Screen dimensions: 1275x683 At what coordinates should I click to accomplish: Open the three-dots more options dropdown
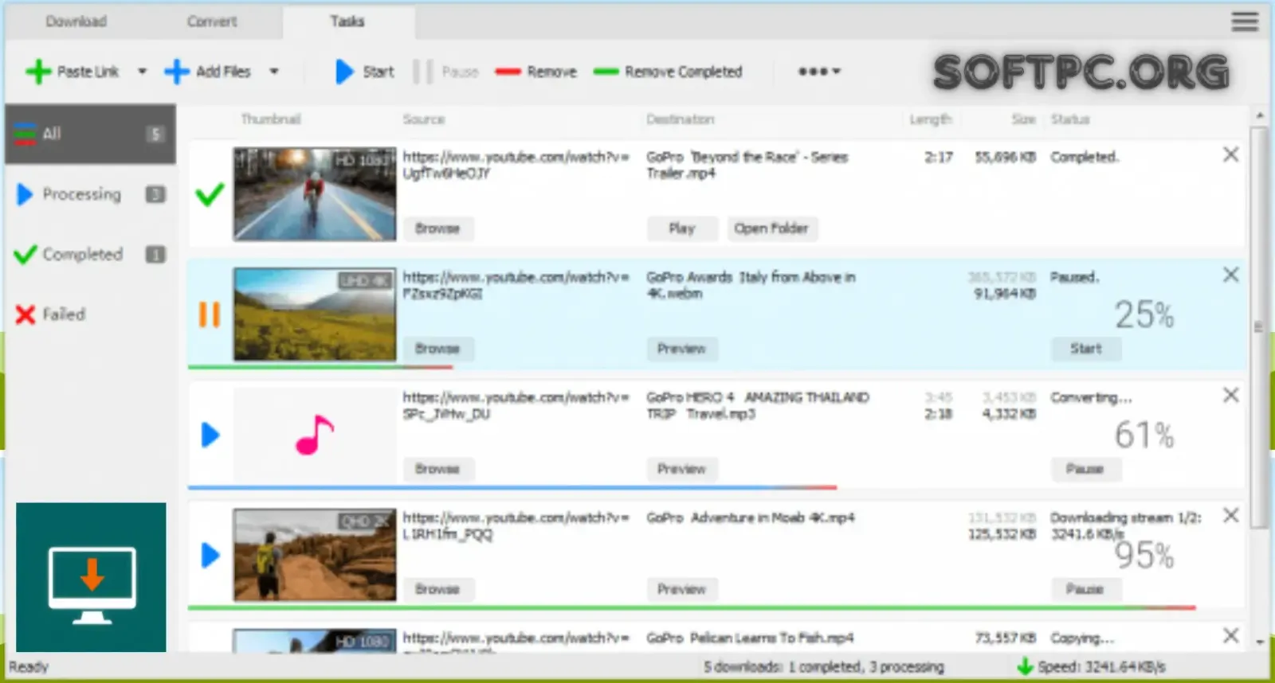tap(819, 72)
